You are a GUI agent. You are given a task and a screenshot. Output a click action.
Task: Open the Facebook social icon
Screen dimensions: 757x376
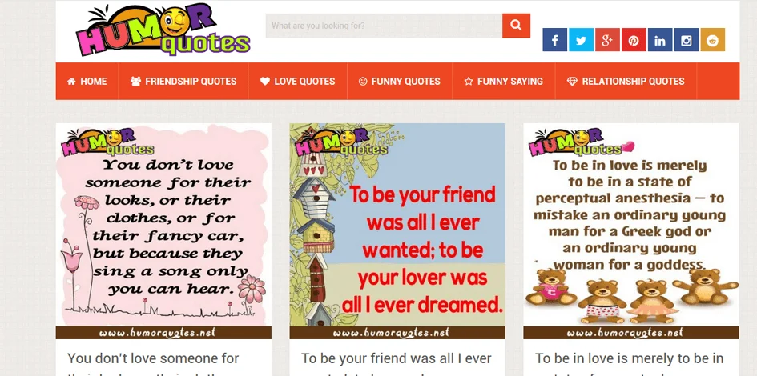click(554, 39)
